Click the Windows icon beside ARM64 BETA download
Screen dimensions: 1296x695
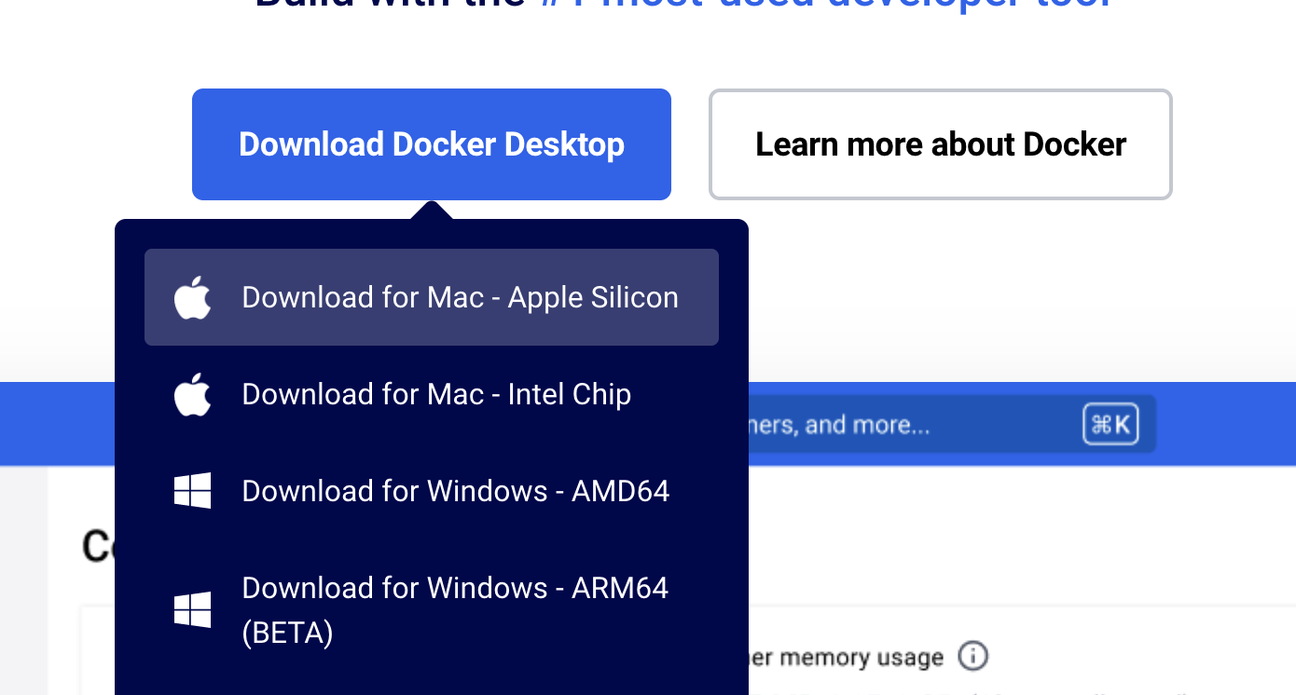point(192,609)
